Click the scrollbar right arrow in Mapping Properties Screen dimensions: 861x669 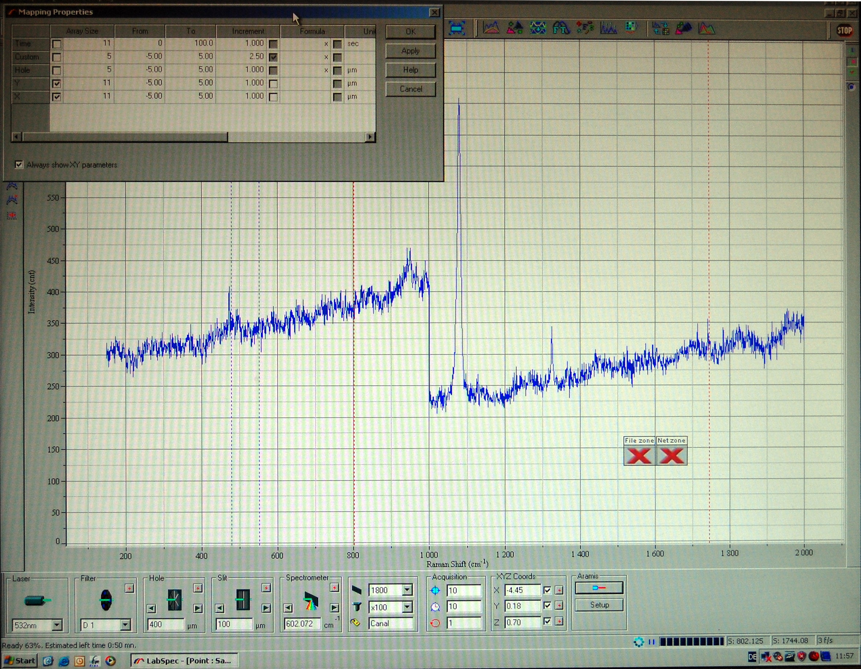click(370, 137)
